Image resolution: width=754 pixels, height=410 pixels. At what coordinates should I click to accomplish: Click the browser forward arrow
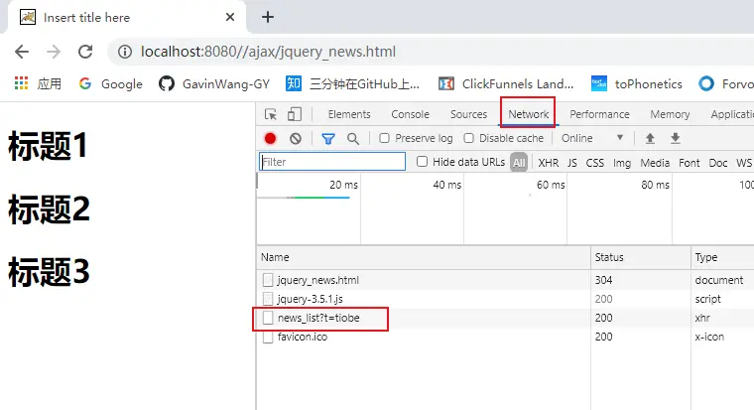(54, 52)
